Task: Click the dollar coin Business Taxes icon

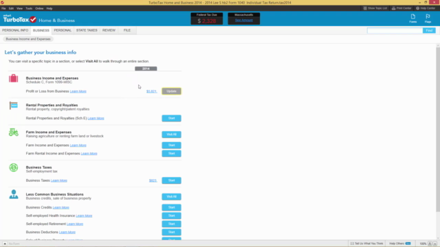Action: [14, 167]
